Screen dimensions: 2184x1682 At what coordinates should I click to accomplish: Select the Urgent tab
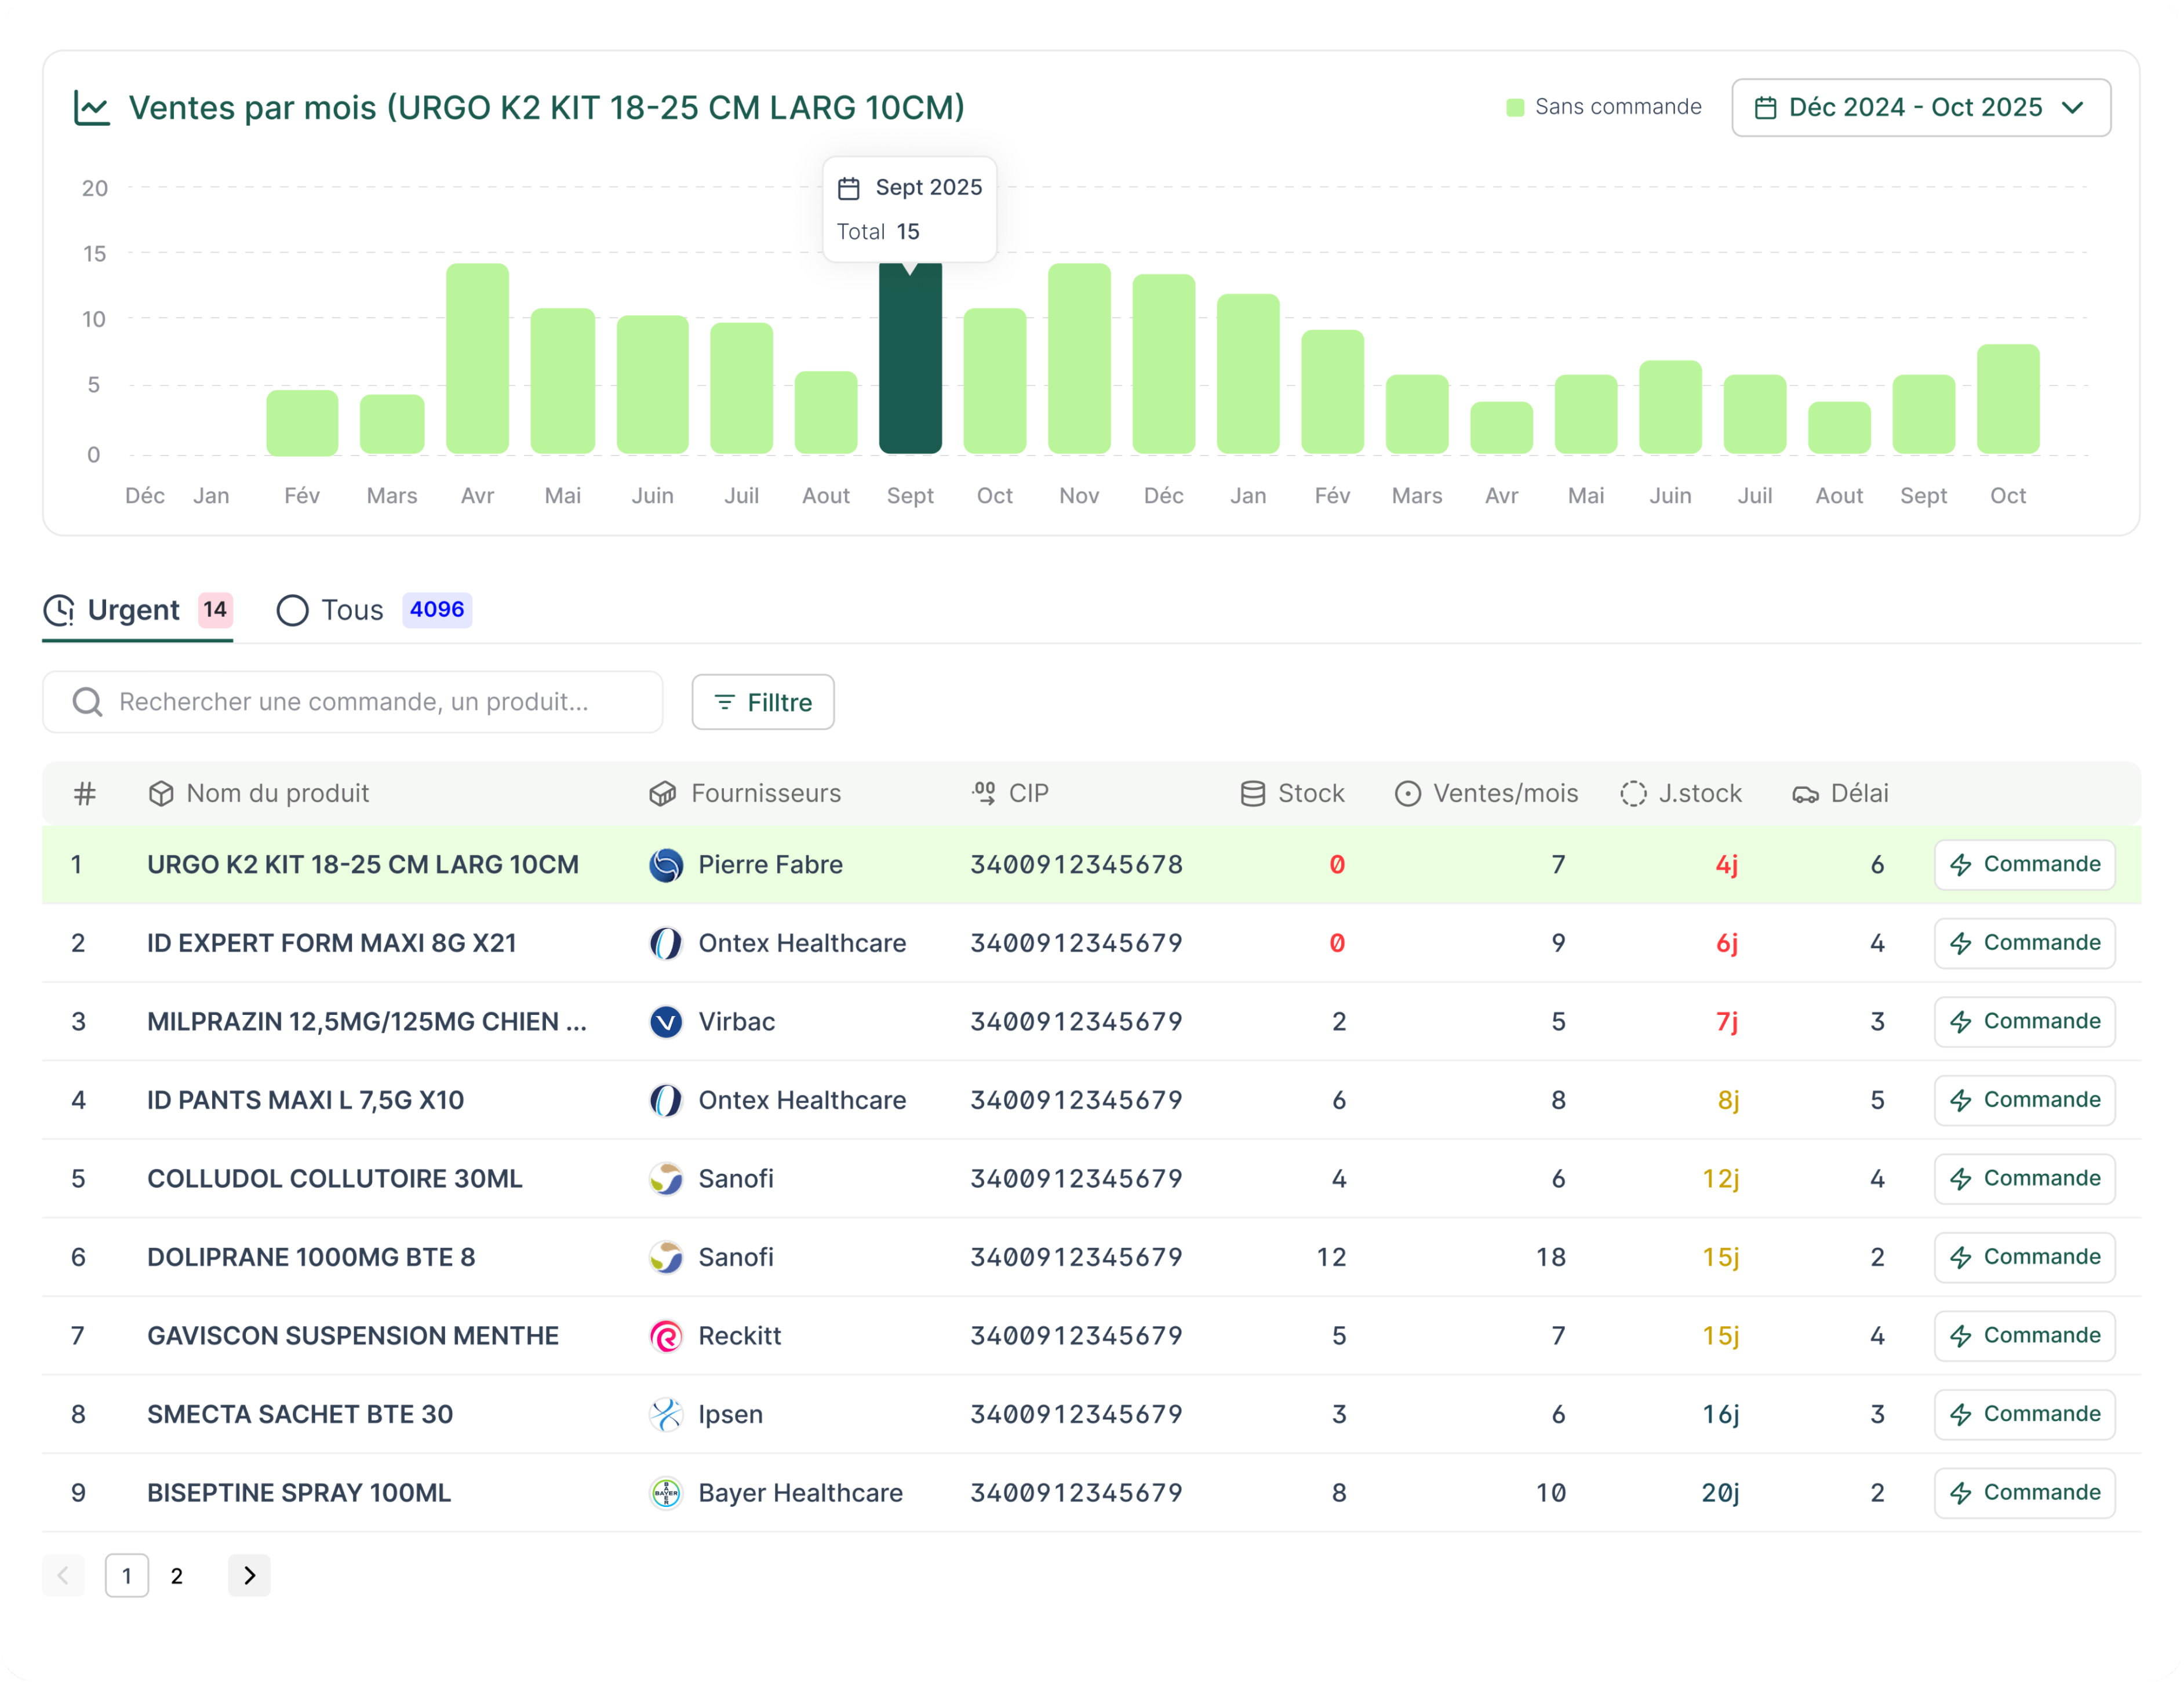134,610
